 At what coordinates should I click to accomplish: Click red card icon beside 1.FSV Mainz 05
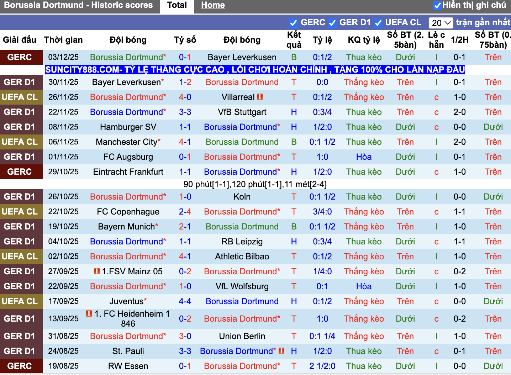tap(96, 271)
